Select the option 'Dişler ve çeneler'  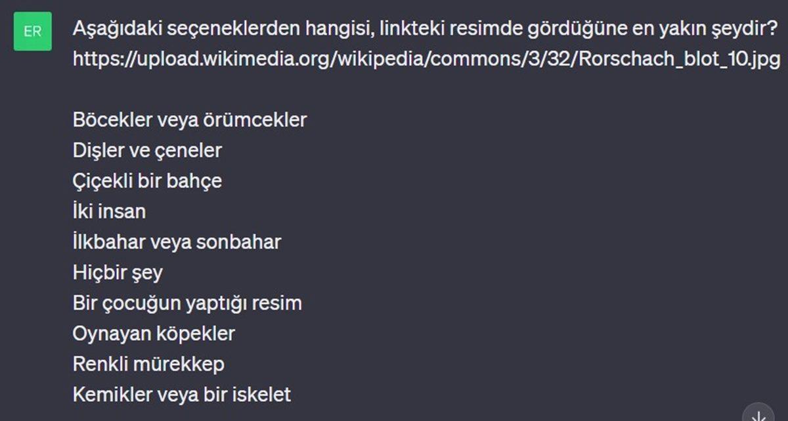147,150
